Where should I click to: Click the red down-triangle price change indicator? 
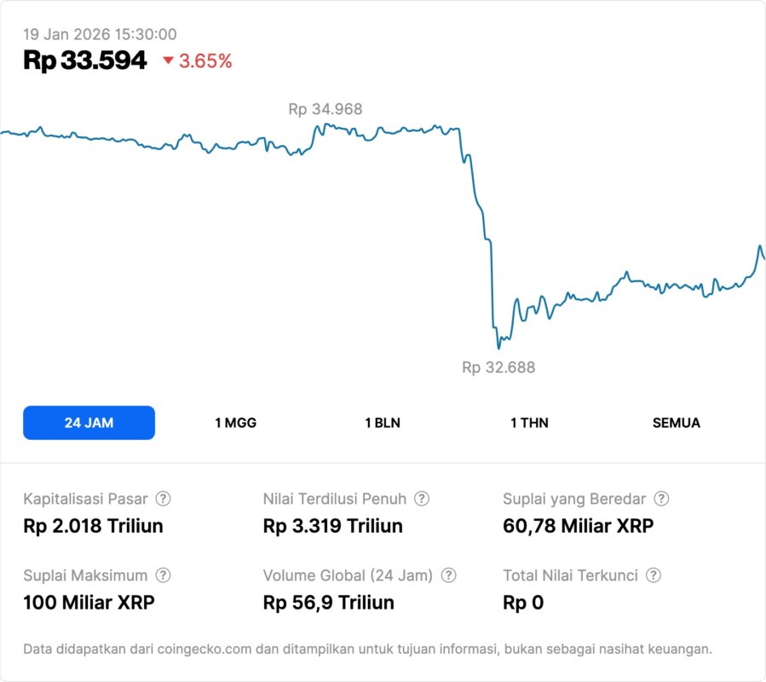(168, 61)
